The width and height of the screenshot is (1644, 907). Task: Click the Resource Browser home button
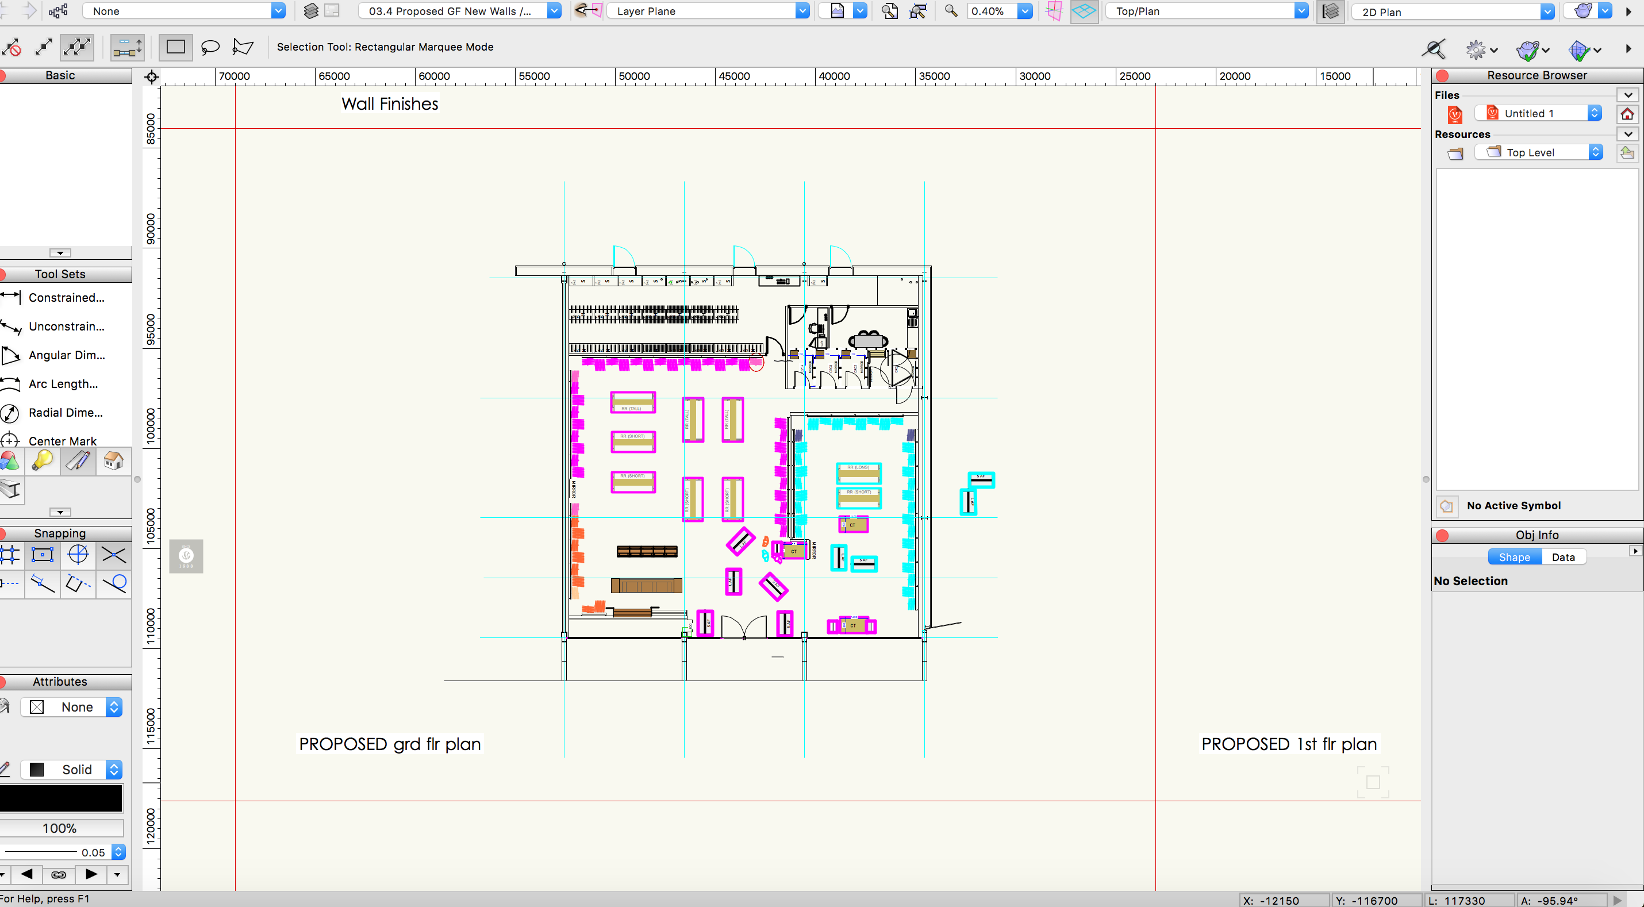[1627, 114]
